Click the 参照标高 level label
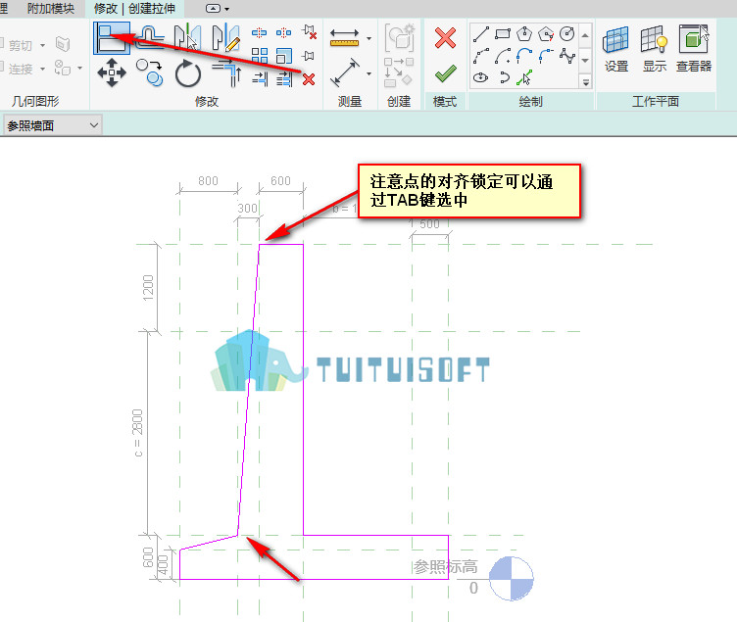This screenshot has width=737, height=622. [x=446, y=567]
